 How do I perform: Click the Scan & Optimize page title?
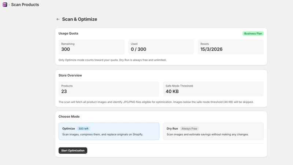[79, 19]
